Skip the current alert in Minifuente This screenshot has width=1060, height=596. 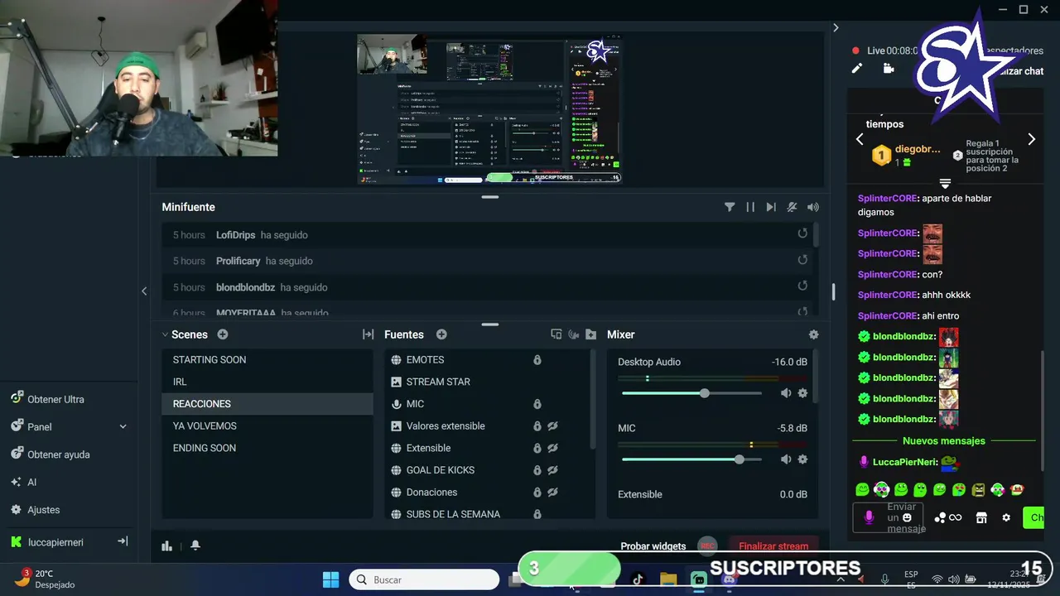(x=771, y=207)
